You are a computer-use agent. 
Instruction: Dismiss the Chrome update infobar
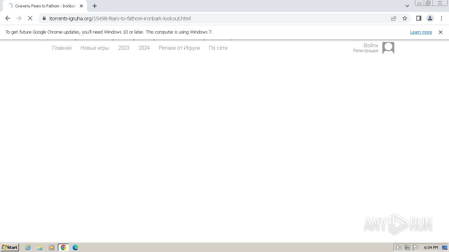click(x=441, y=32)
